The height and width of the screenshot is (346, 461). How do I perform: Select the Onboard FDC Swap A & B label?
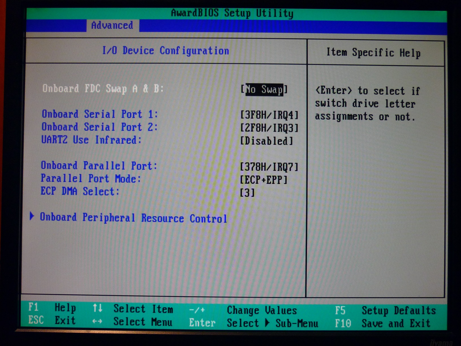pyautogui.click(x=103, y=89)
